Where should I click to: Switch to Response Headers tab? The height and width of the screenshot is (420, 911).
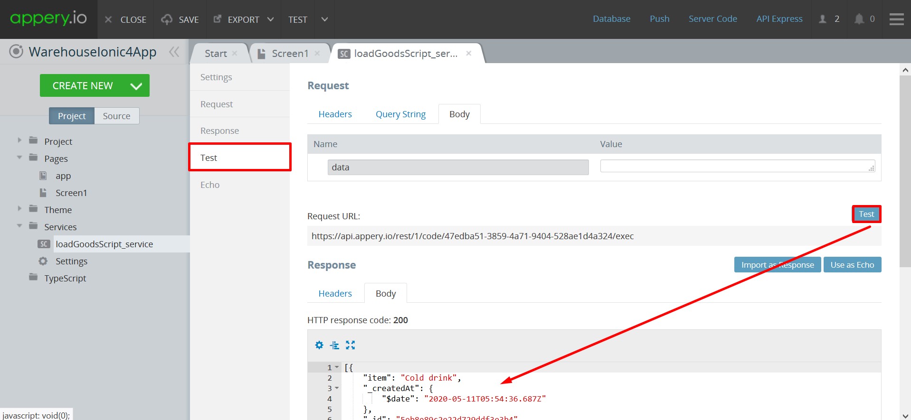(x=335, y=293)
